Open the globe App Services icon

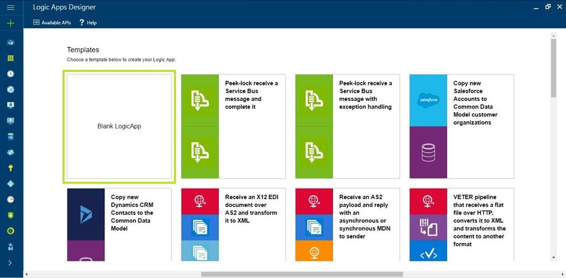point(11,89)
